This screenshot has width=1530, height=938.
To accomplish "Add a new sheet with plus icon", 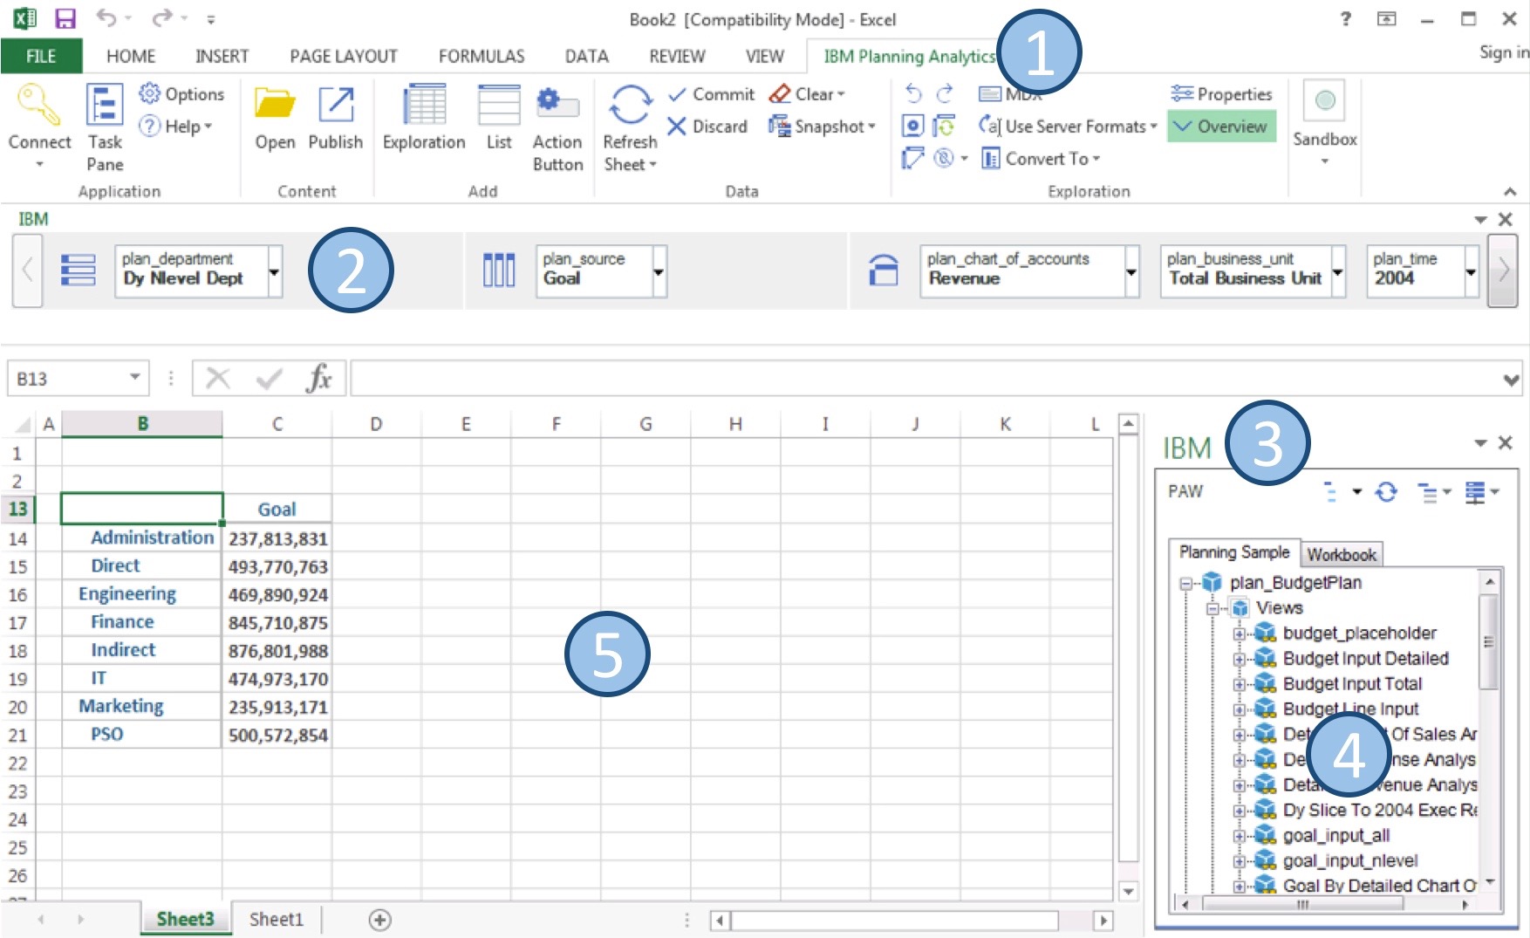I will tap(379, 920).
